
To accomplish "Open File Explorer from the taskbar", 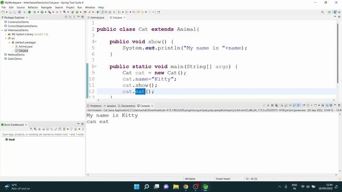I will point(176,187).
